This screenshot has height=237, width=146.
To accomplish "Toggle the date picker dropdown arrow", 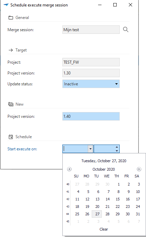I will tap(90, 149).
